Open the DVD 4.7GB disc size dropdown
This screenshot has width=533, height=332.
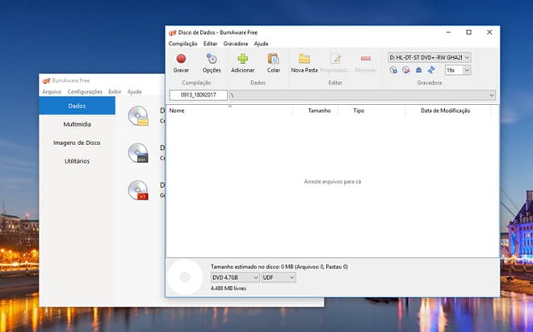235,278
